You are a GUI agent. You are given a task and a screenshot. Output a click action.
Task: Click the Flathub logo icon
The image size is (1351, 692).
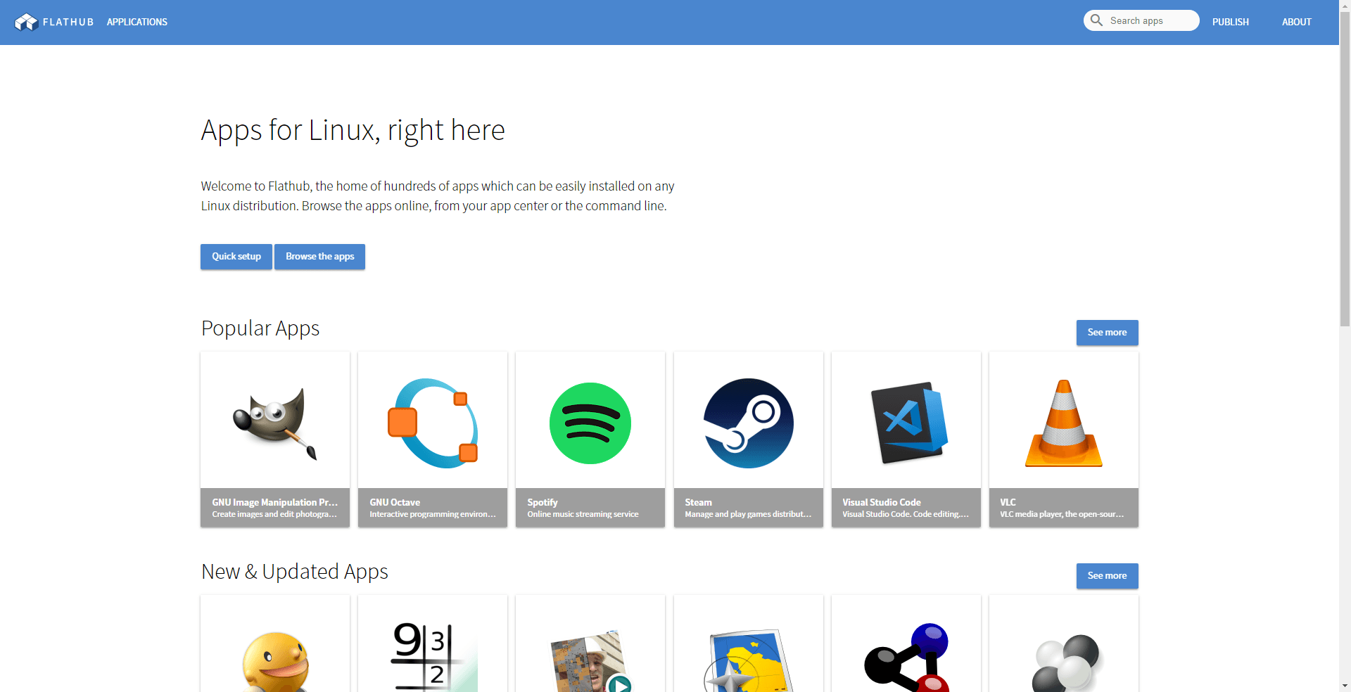26,23
